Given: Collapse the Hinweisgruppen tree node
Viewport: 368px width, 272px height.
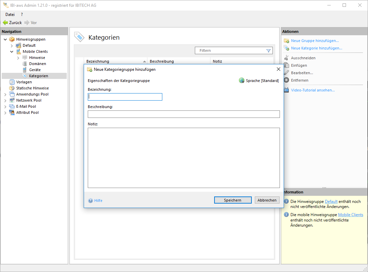Looking at the screenshot, I should (5, 40).
